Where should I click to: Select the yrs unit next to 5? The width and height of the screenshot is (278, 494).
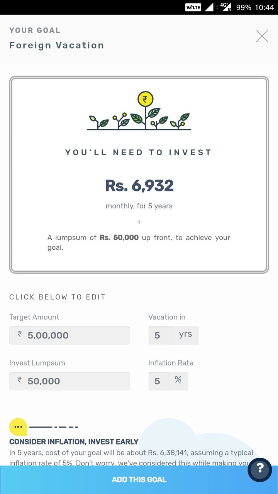(x=185, y=335)
